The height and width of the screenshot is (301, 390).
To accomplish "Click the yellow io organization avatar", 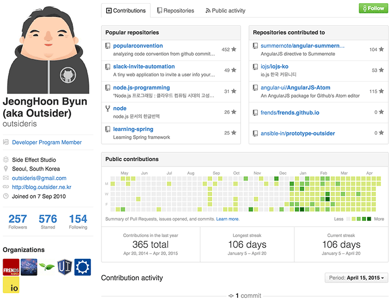I will (x=11, y=285).
